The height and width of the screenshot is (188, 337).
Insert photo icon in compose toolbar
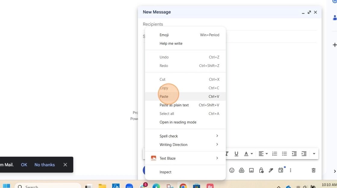(x=251, y=170)
